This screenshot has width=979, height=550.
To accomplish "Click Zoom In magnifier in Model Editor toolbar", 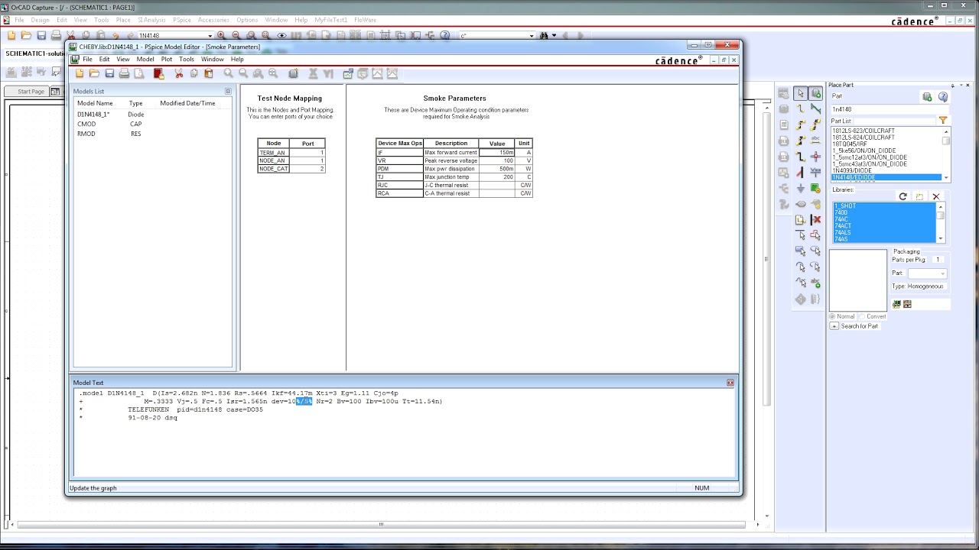I will tap(228, 73).
